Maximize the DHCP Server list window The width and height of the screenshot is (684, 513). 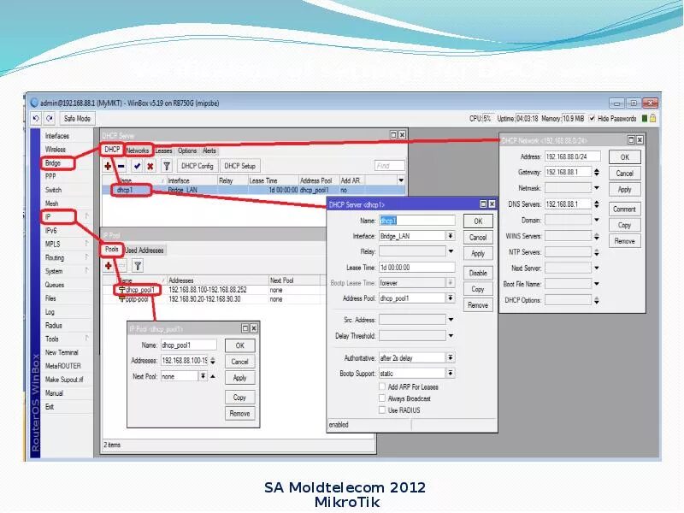(393, 135)
